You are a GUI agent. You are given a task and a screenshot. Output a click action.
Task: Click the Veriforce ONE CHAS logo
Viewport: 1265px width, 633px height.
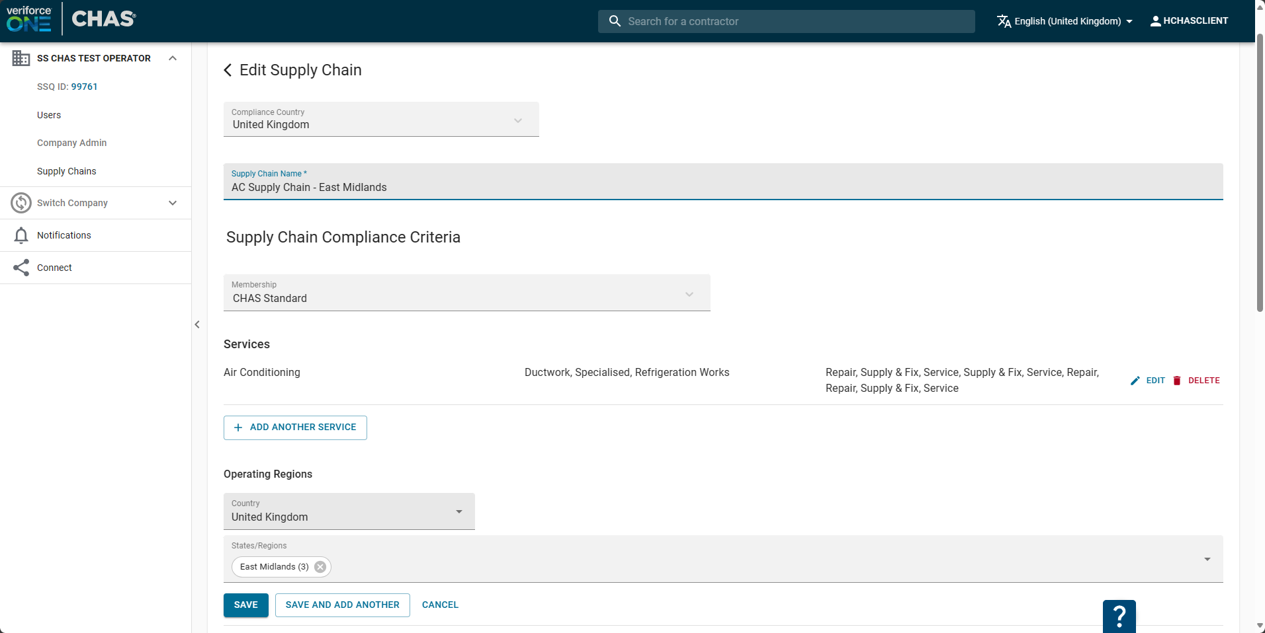71,19
